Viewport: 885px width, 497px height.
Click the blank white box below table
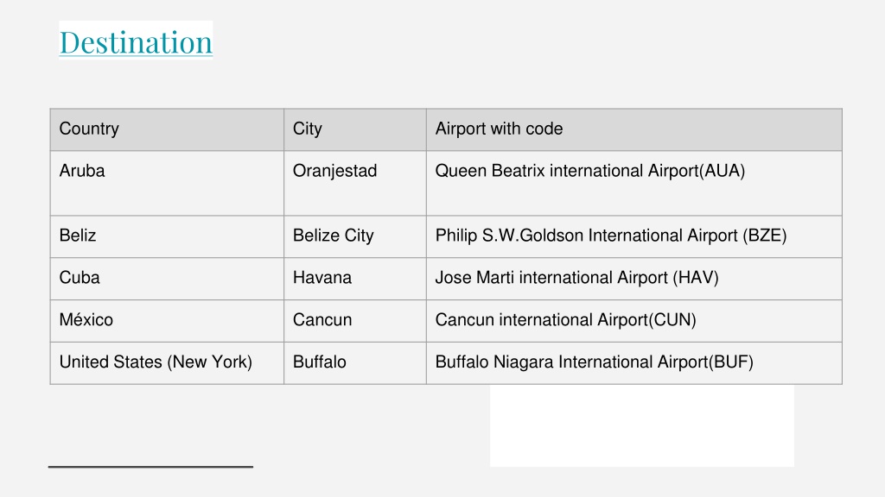click(x=642, y=426)
